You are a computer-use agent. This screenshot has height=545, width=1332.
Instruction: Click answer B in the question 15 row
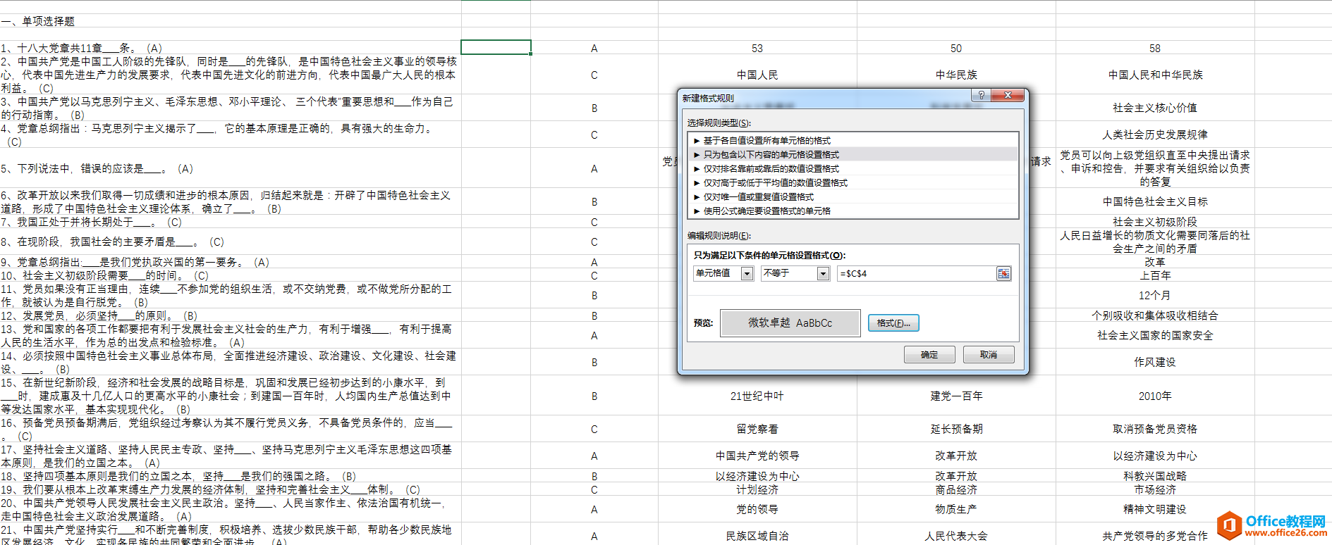point(594,396)
